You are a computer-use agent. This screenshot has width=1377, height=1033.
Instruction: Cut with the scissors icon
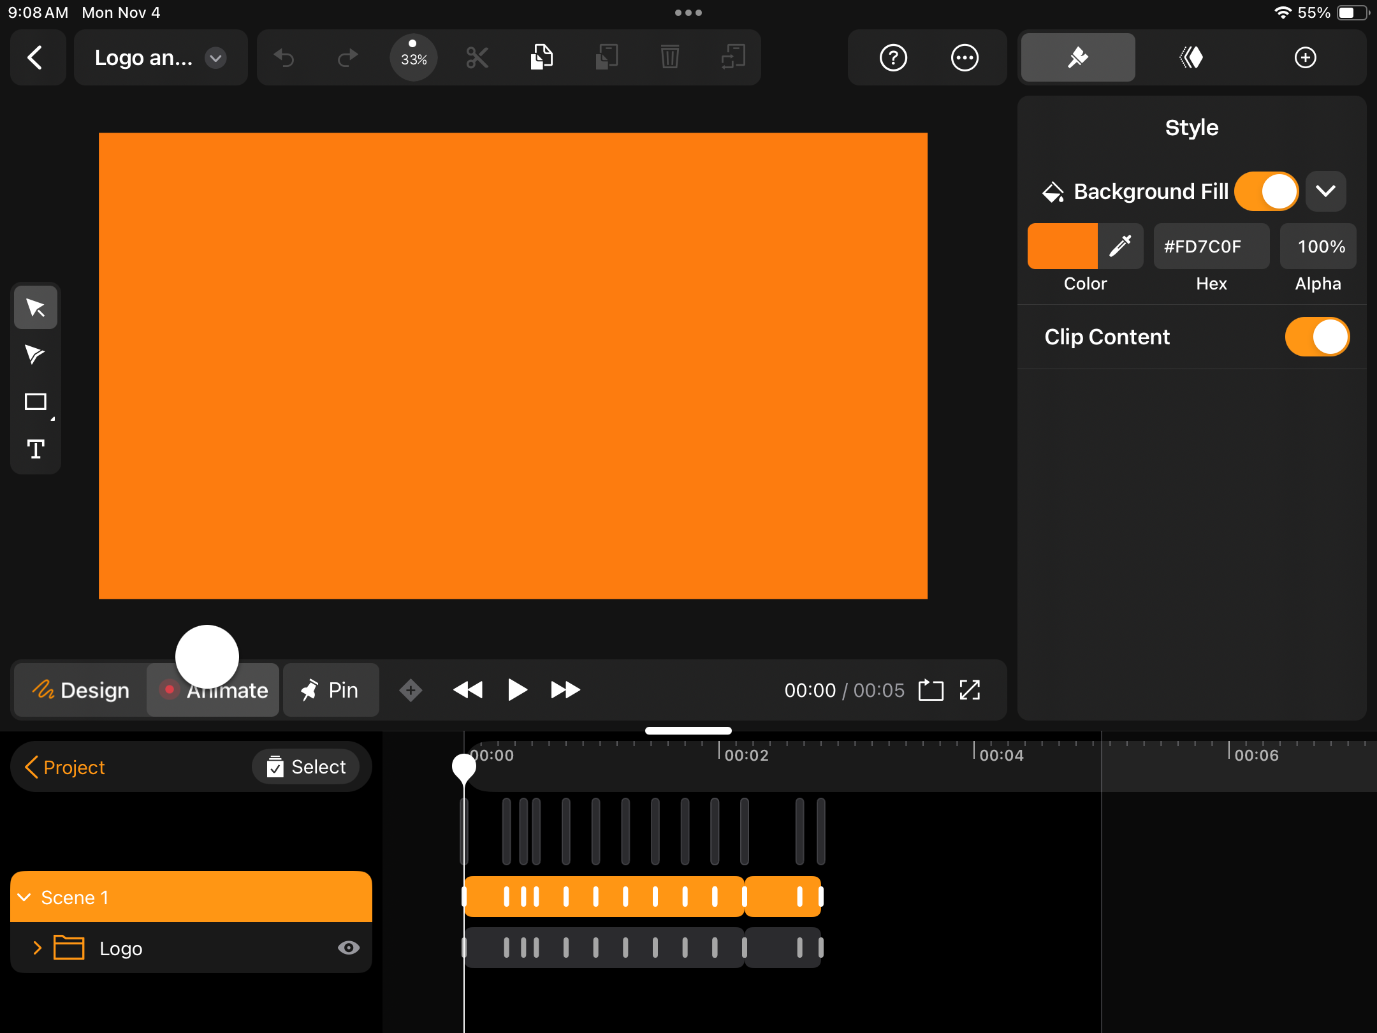click(477, 57)
